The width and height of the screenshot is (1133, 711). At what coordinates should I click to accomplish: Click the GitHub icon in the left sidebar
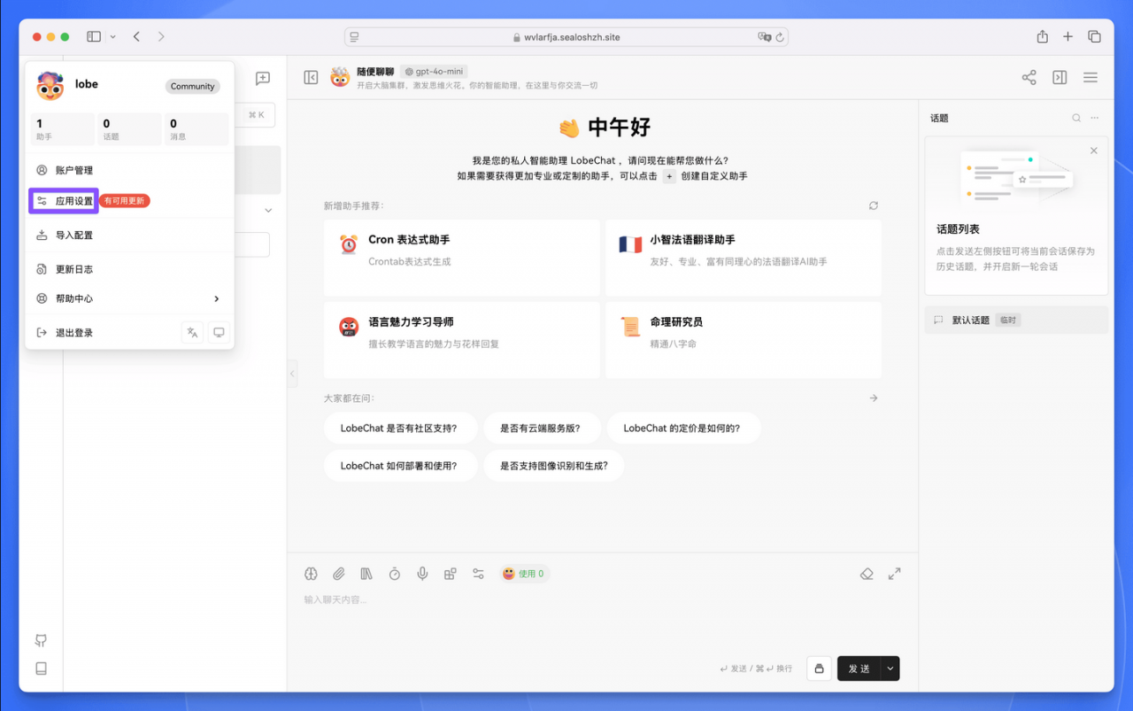[41, 640]
